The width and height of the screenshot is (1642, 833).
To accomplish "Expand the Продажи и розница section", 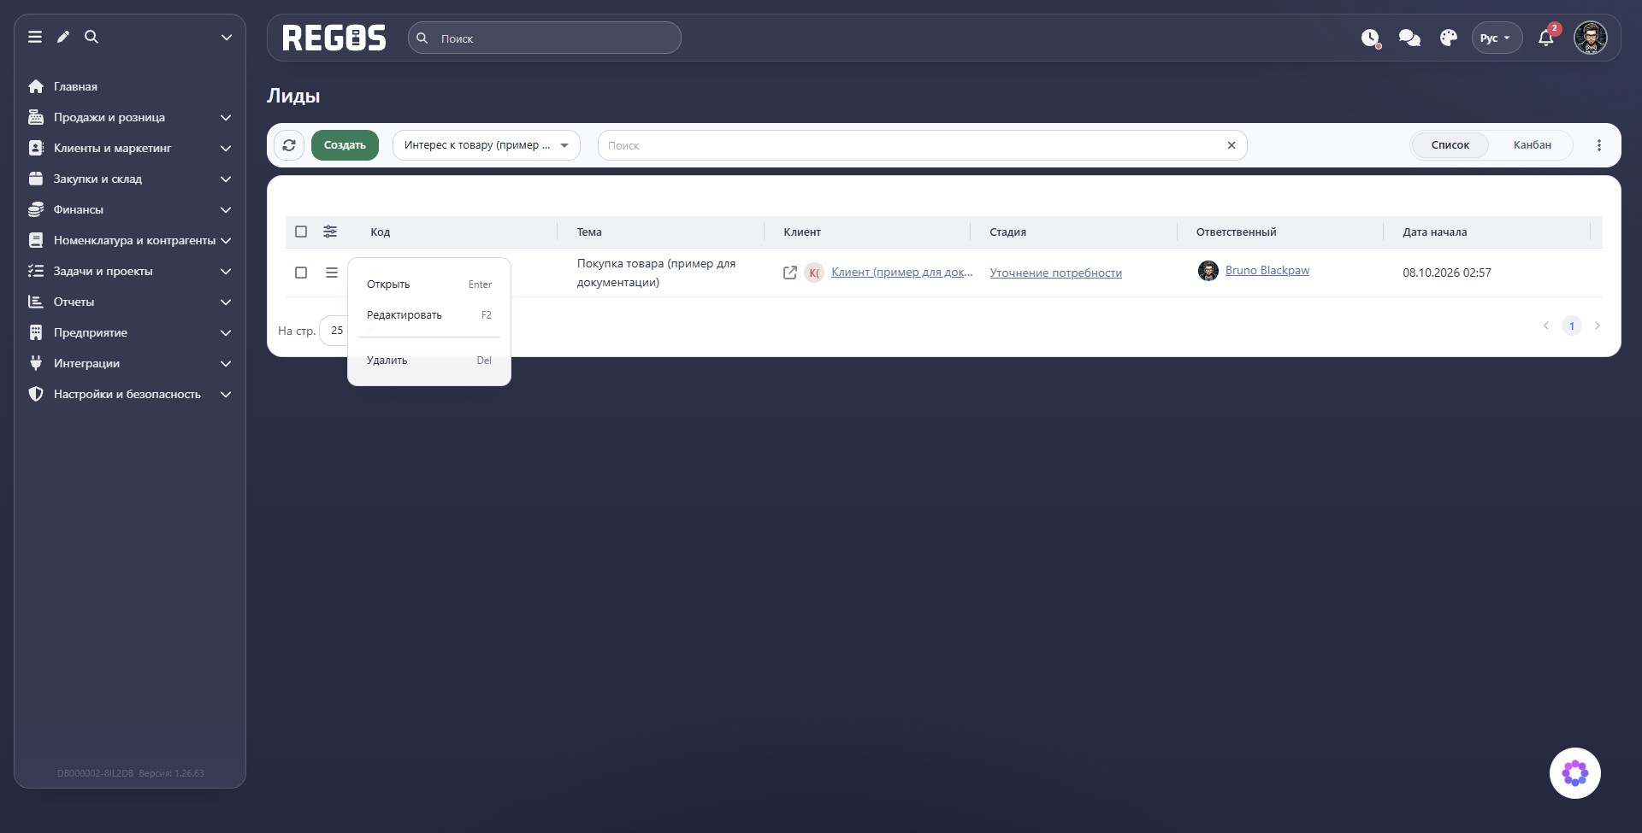I will [x=130, y=117].
